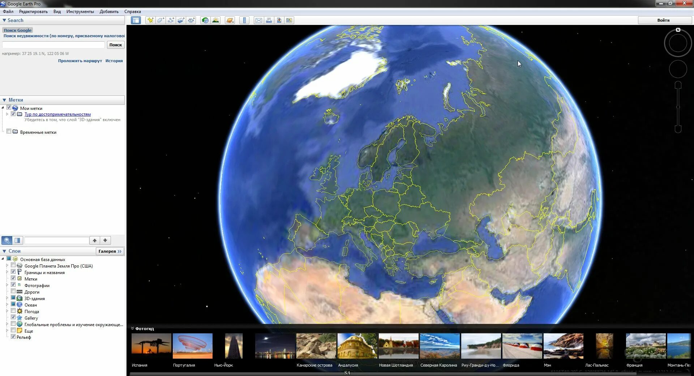This screenshot has width=694, height=376.
Task: Open the Андалусия photo thumbnail
Action: [357, 346]
